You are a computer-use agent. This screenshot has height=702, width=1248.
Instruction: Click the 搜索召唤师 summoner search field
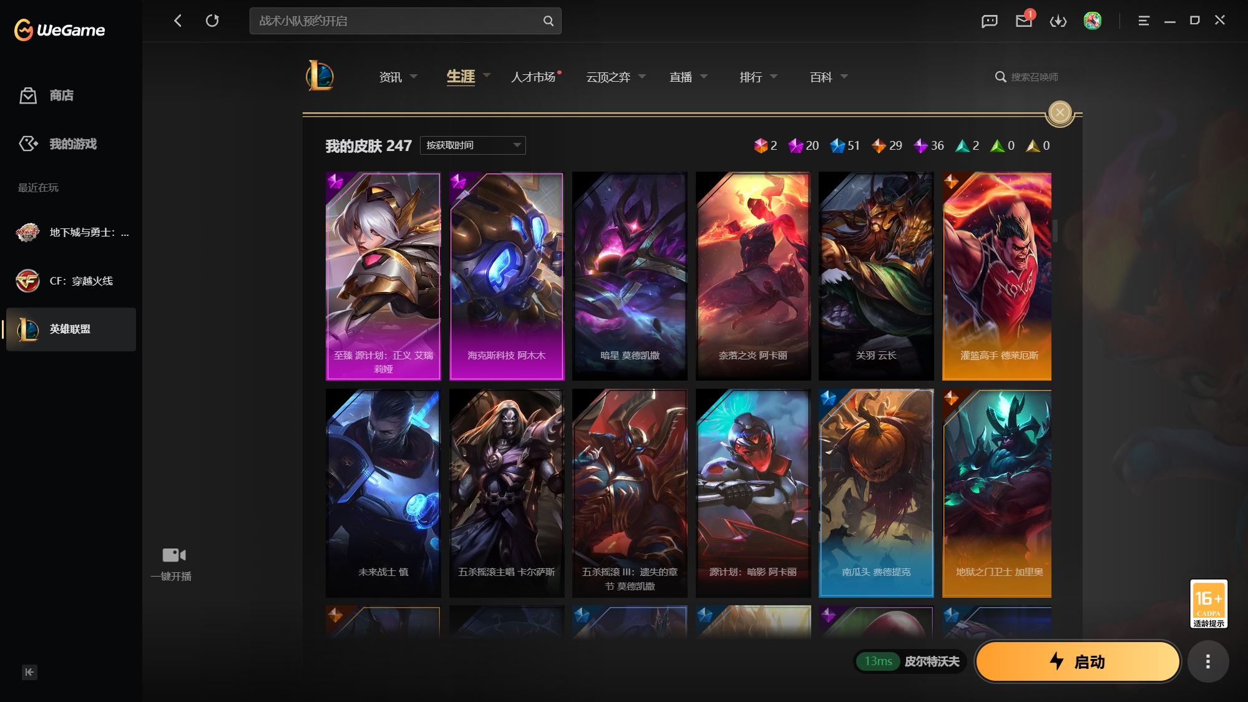point(1035,77)
